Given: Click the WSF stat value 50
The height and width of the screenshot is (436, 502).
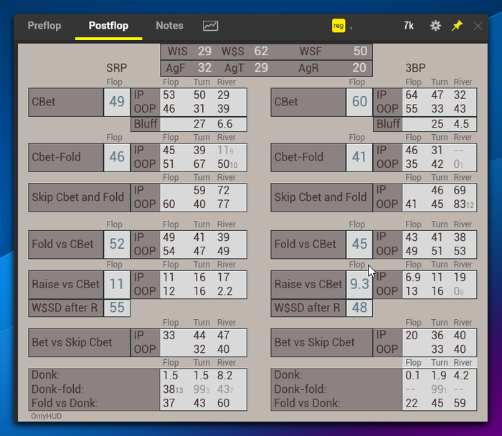Looking at the screenshot, I should click(x=360, y=51).
